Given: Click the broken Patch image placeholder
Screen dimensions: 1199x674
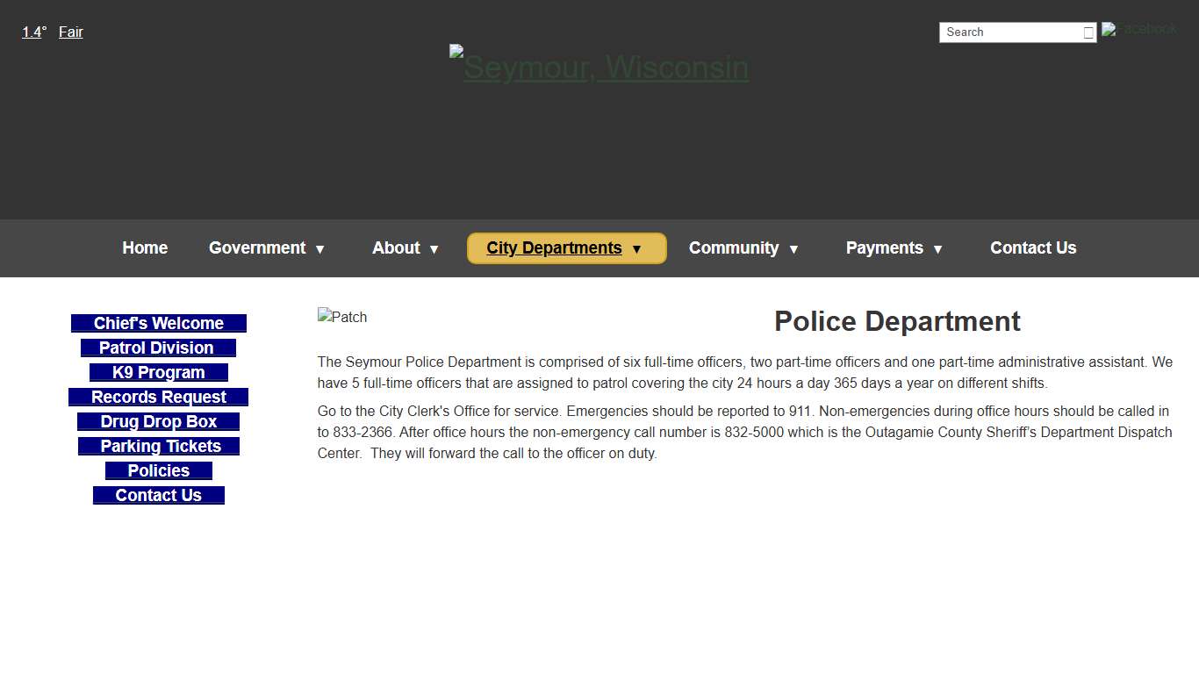Looking at the screenshot, I should coord(342,317).
